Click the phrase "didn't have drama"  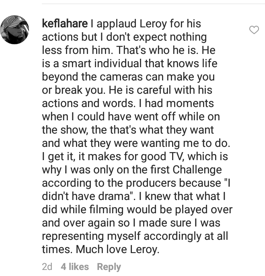click(x=86, y=196)
